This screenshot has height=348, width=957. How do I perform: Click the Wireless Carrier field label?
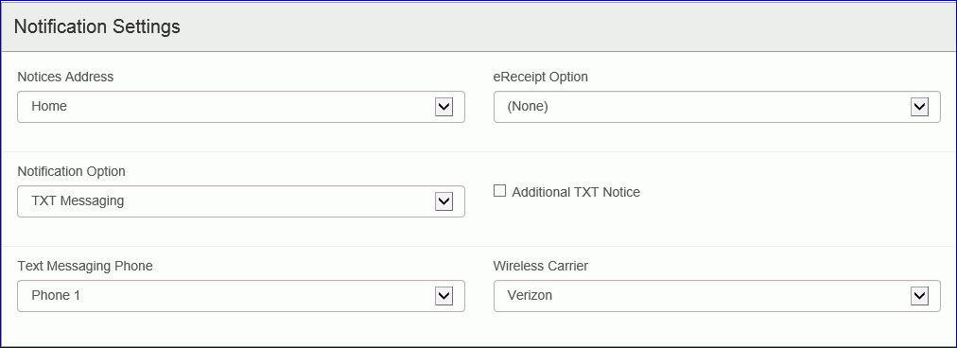click(540, 266)
